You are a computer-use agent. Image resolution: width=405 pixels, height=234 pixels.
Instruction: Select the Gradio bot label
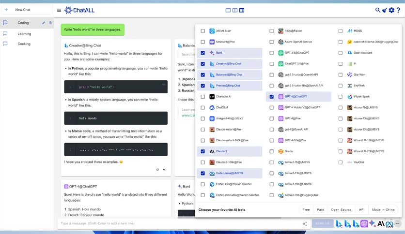tap(289, 151)
